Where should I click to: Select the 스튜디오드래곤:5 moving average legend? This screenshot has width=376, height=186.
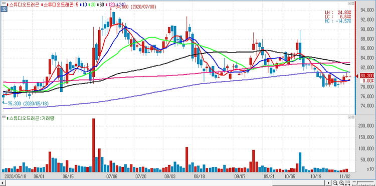click(60, 4)
